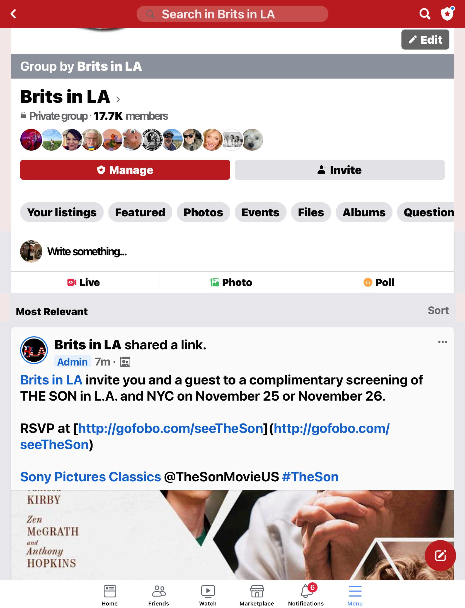This screenshot has height=608, width=465.
Task: Open Notifications with badge 6
Action: pos(306,595)
